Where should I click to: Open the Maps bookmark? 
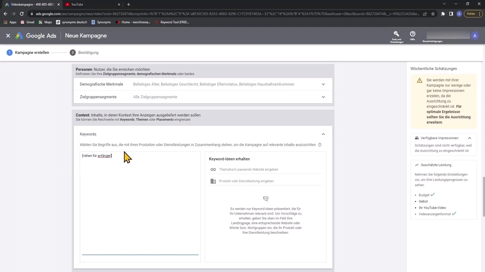coord(45,22)
